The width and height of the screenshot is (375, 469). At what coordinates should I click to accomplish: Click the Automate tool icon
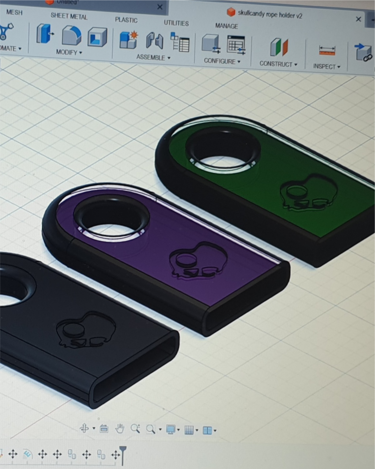click(x=6, y=32)
